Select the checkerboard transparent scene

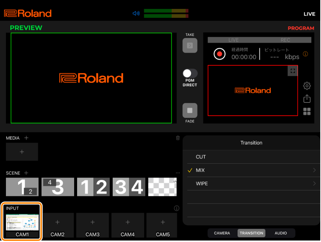click(162, 187)
